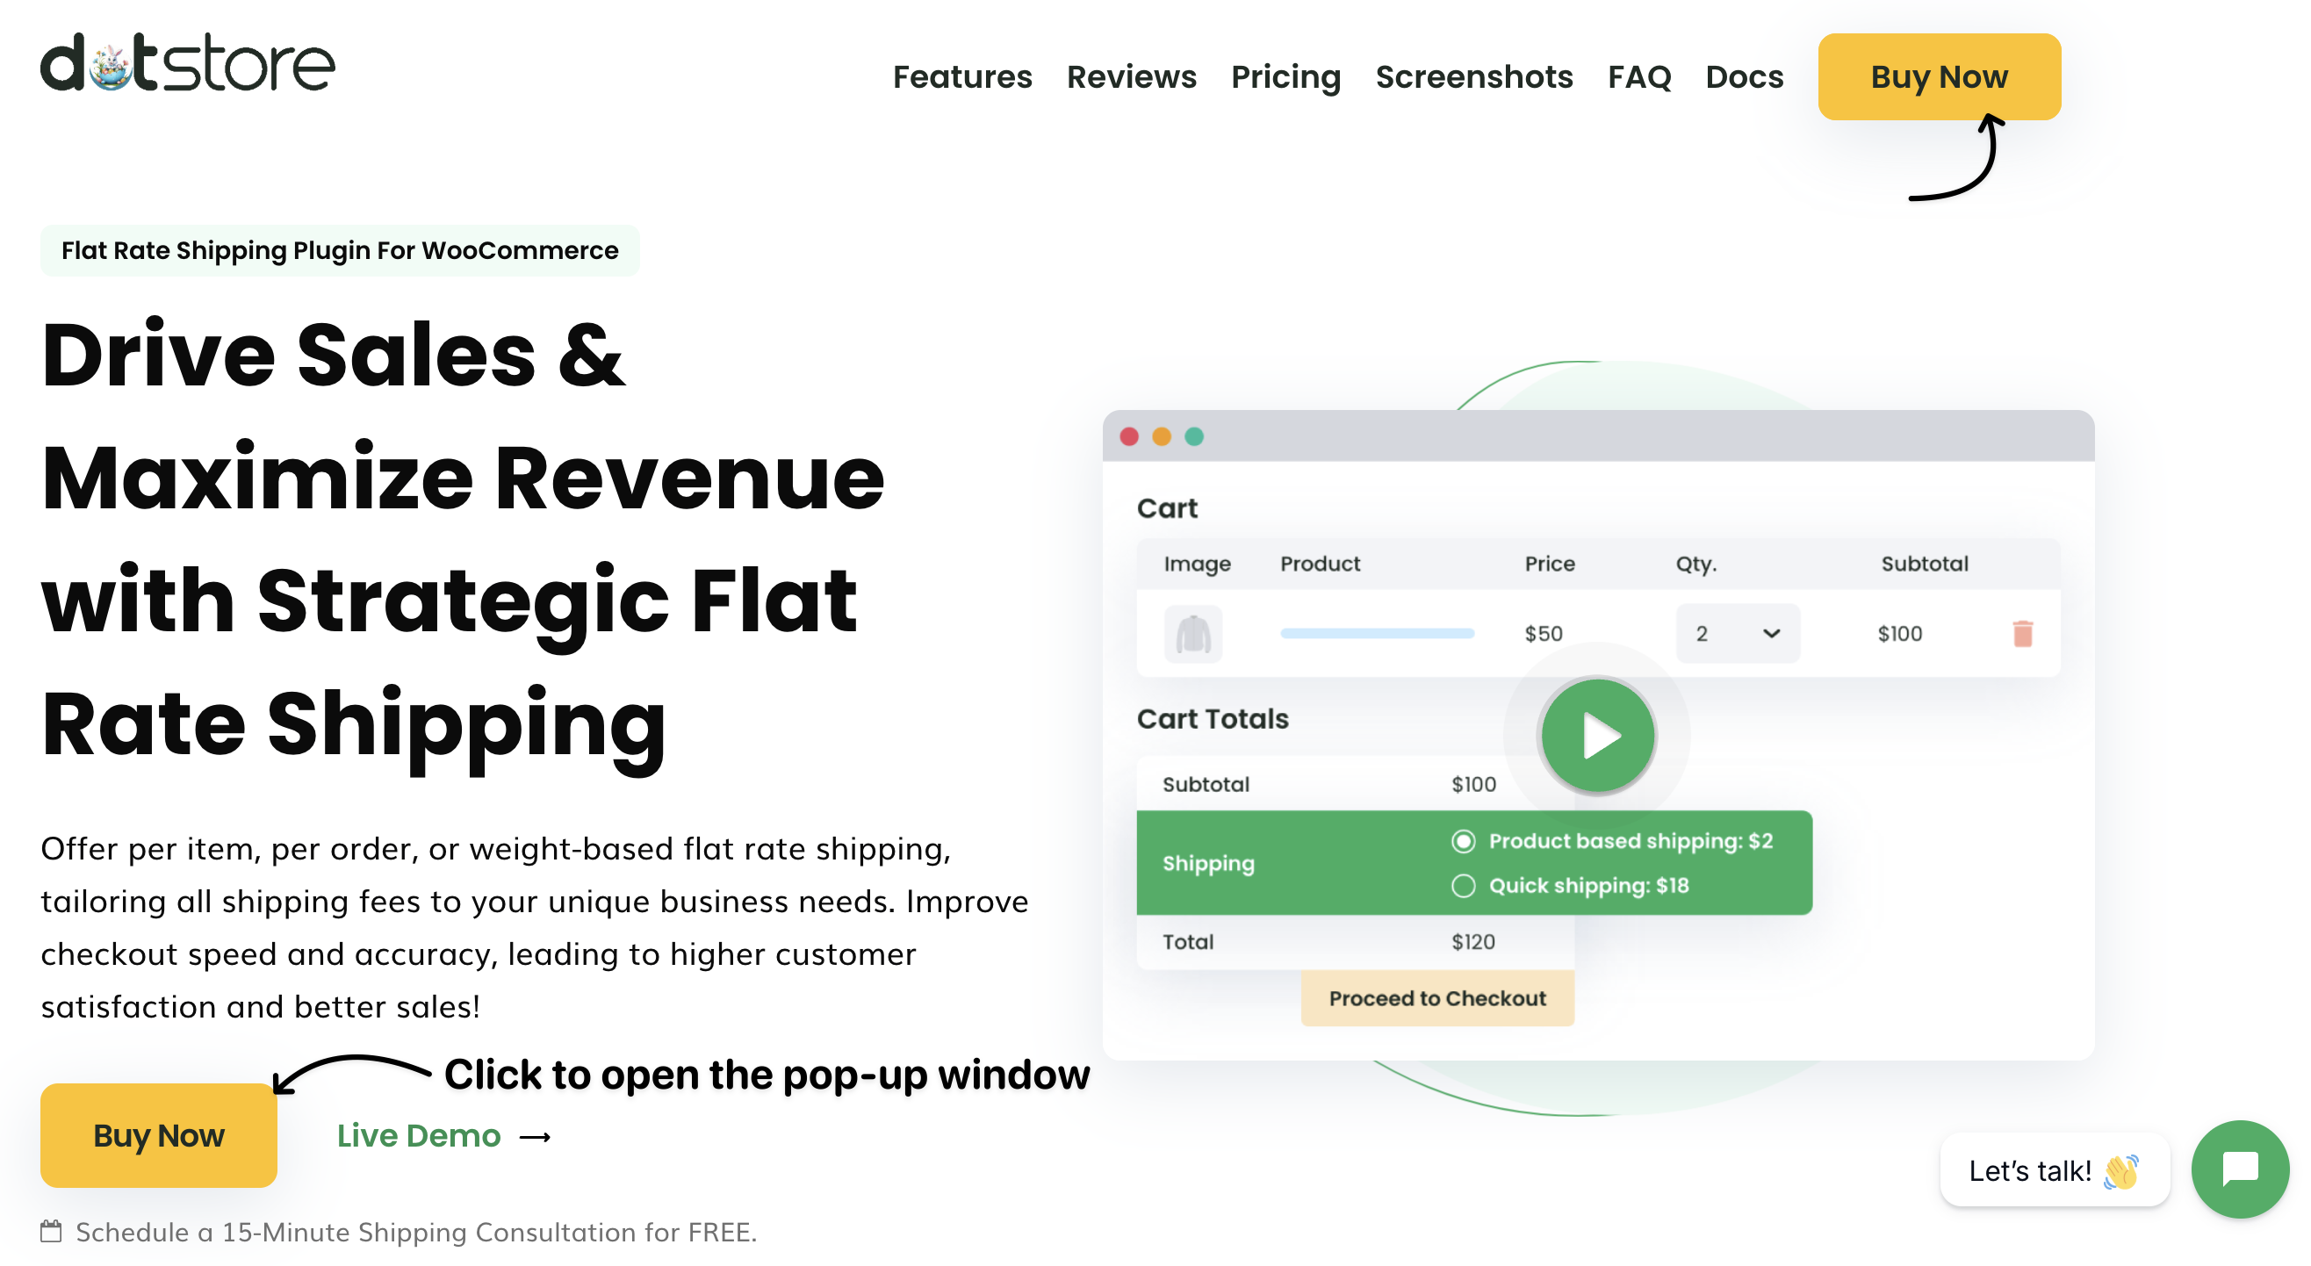Click the green dot in mock window

coord(1194,437)
